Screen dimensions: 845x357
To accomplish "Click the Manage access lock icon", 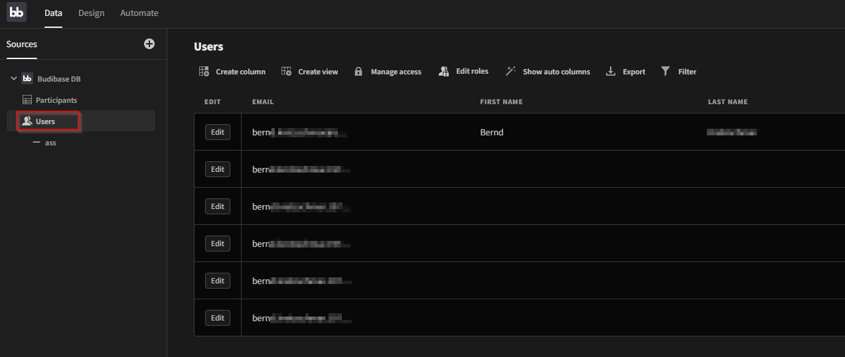I will pos(358,72).
